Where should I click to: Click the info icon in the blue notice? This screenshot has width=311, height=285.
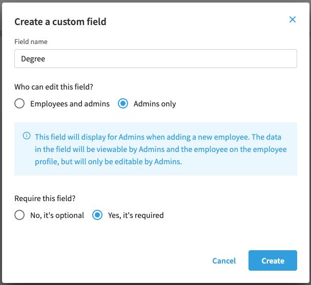(x=27, y=136)
